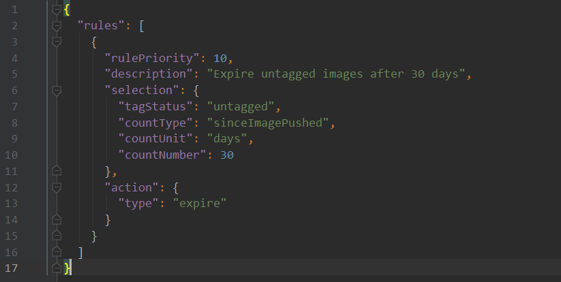This screenshot has width=561, height=282.
Task: Click the fold end marker on line 16
Action: coord(57,252)
